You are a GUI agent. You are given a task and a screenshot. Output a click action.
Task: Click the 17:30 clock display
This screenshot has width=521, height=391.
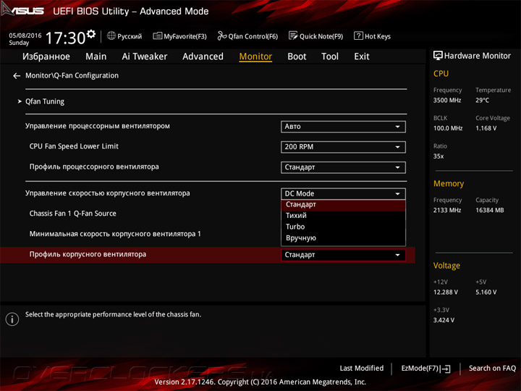click(x=65, y=38)
